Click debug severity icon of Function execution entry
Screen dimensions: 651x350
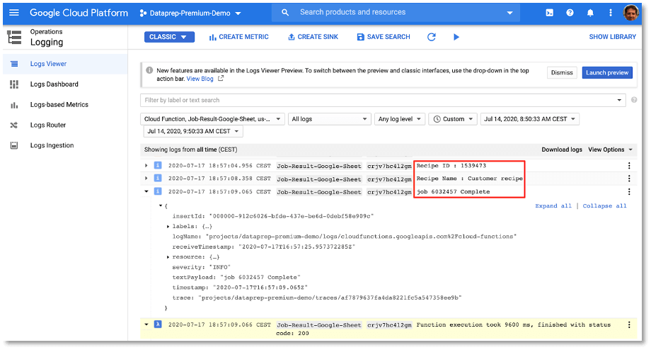click(158, 324)
